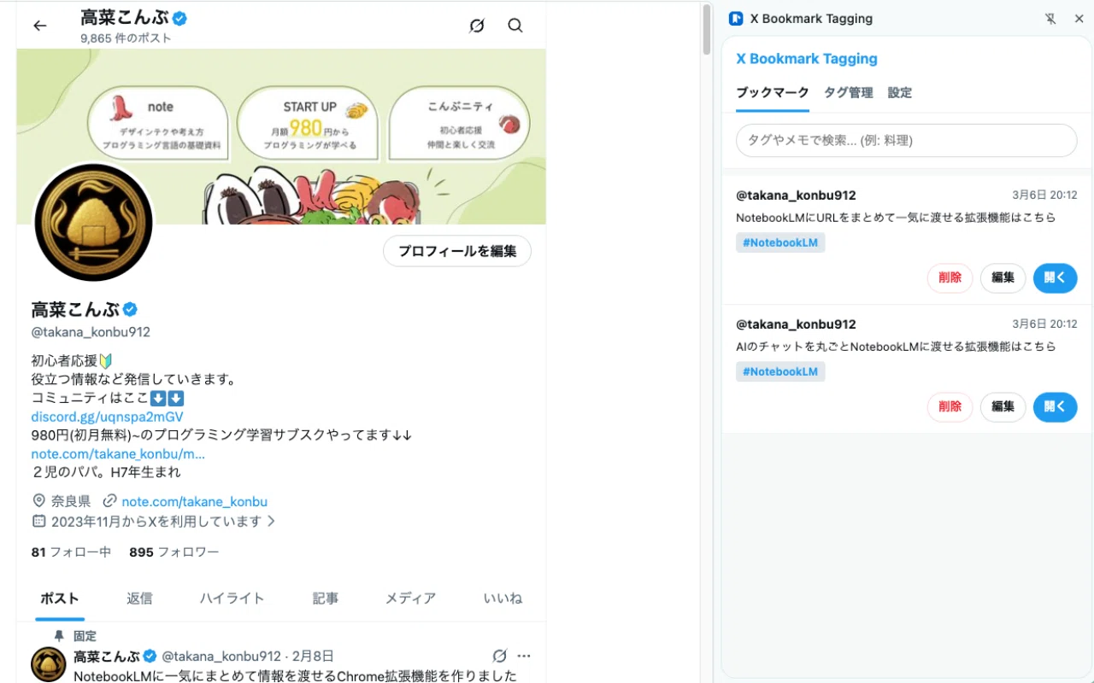1094x683 pixels.
Task: Open note.com/takane_konbu website link
Action: point(194,501)
